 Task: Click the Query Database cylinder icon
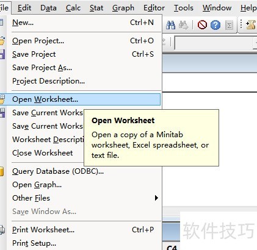click(x=2, y=171)
